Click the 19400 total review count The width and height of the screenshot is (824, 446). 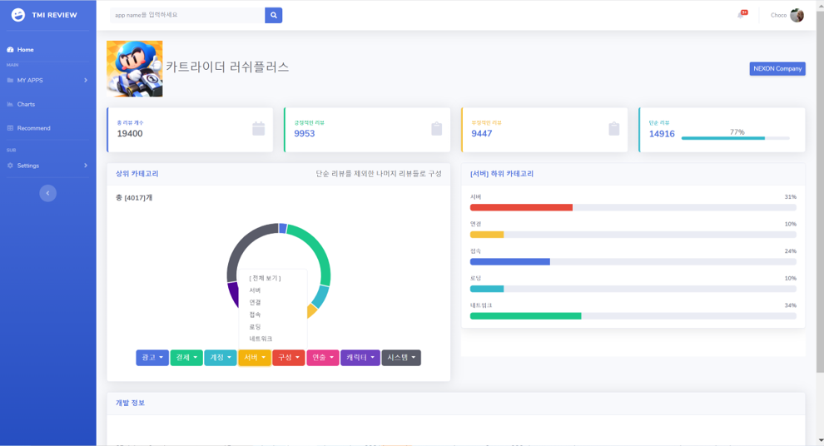pyautogui.click(x=130, y=134)
